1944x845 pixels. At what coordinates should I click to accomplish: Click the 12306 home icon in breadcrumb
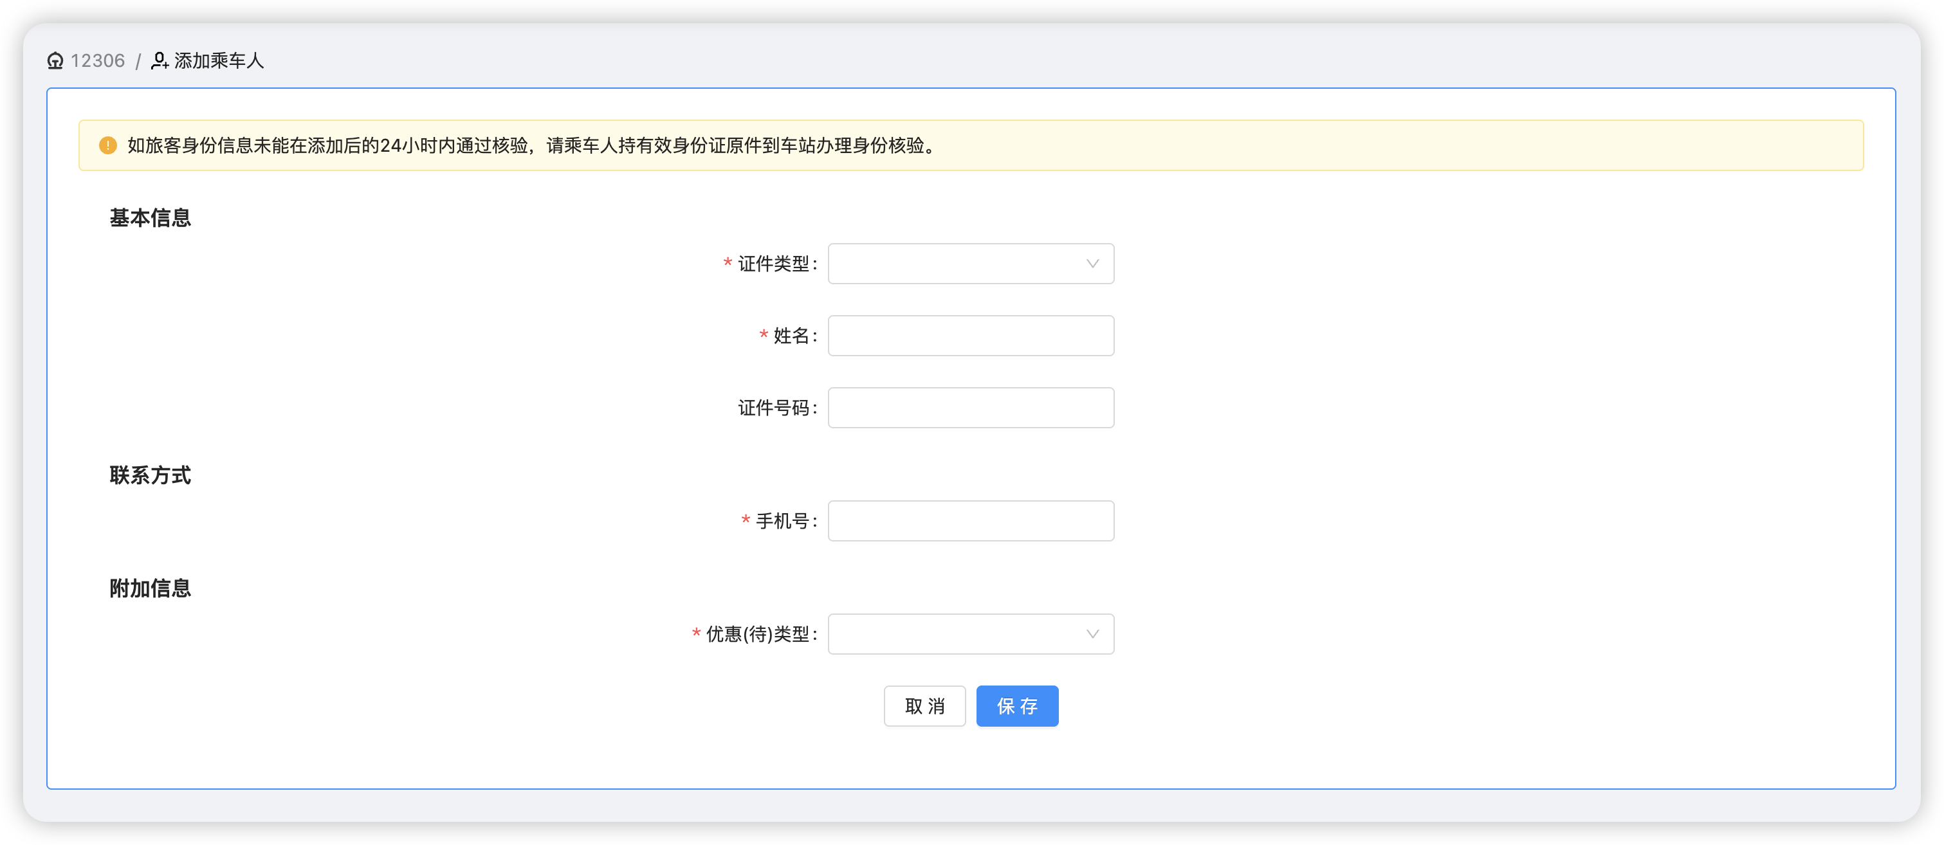pyautogui.click(x=55, y=61)
